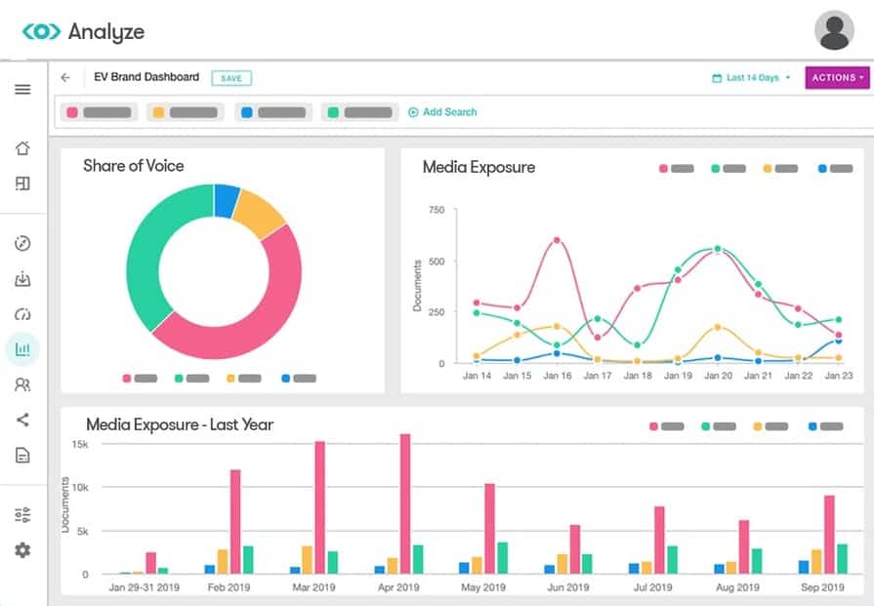The height and width of the screenshot is (606, 874).
Task: Open the ACTIONS dropdown menu
Action: (x=837, y=78)
